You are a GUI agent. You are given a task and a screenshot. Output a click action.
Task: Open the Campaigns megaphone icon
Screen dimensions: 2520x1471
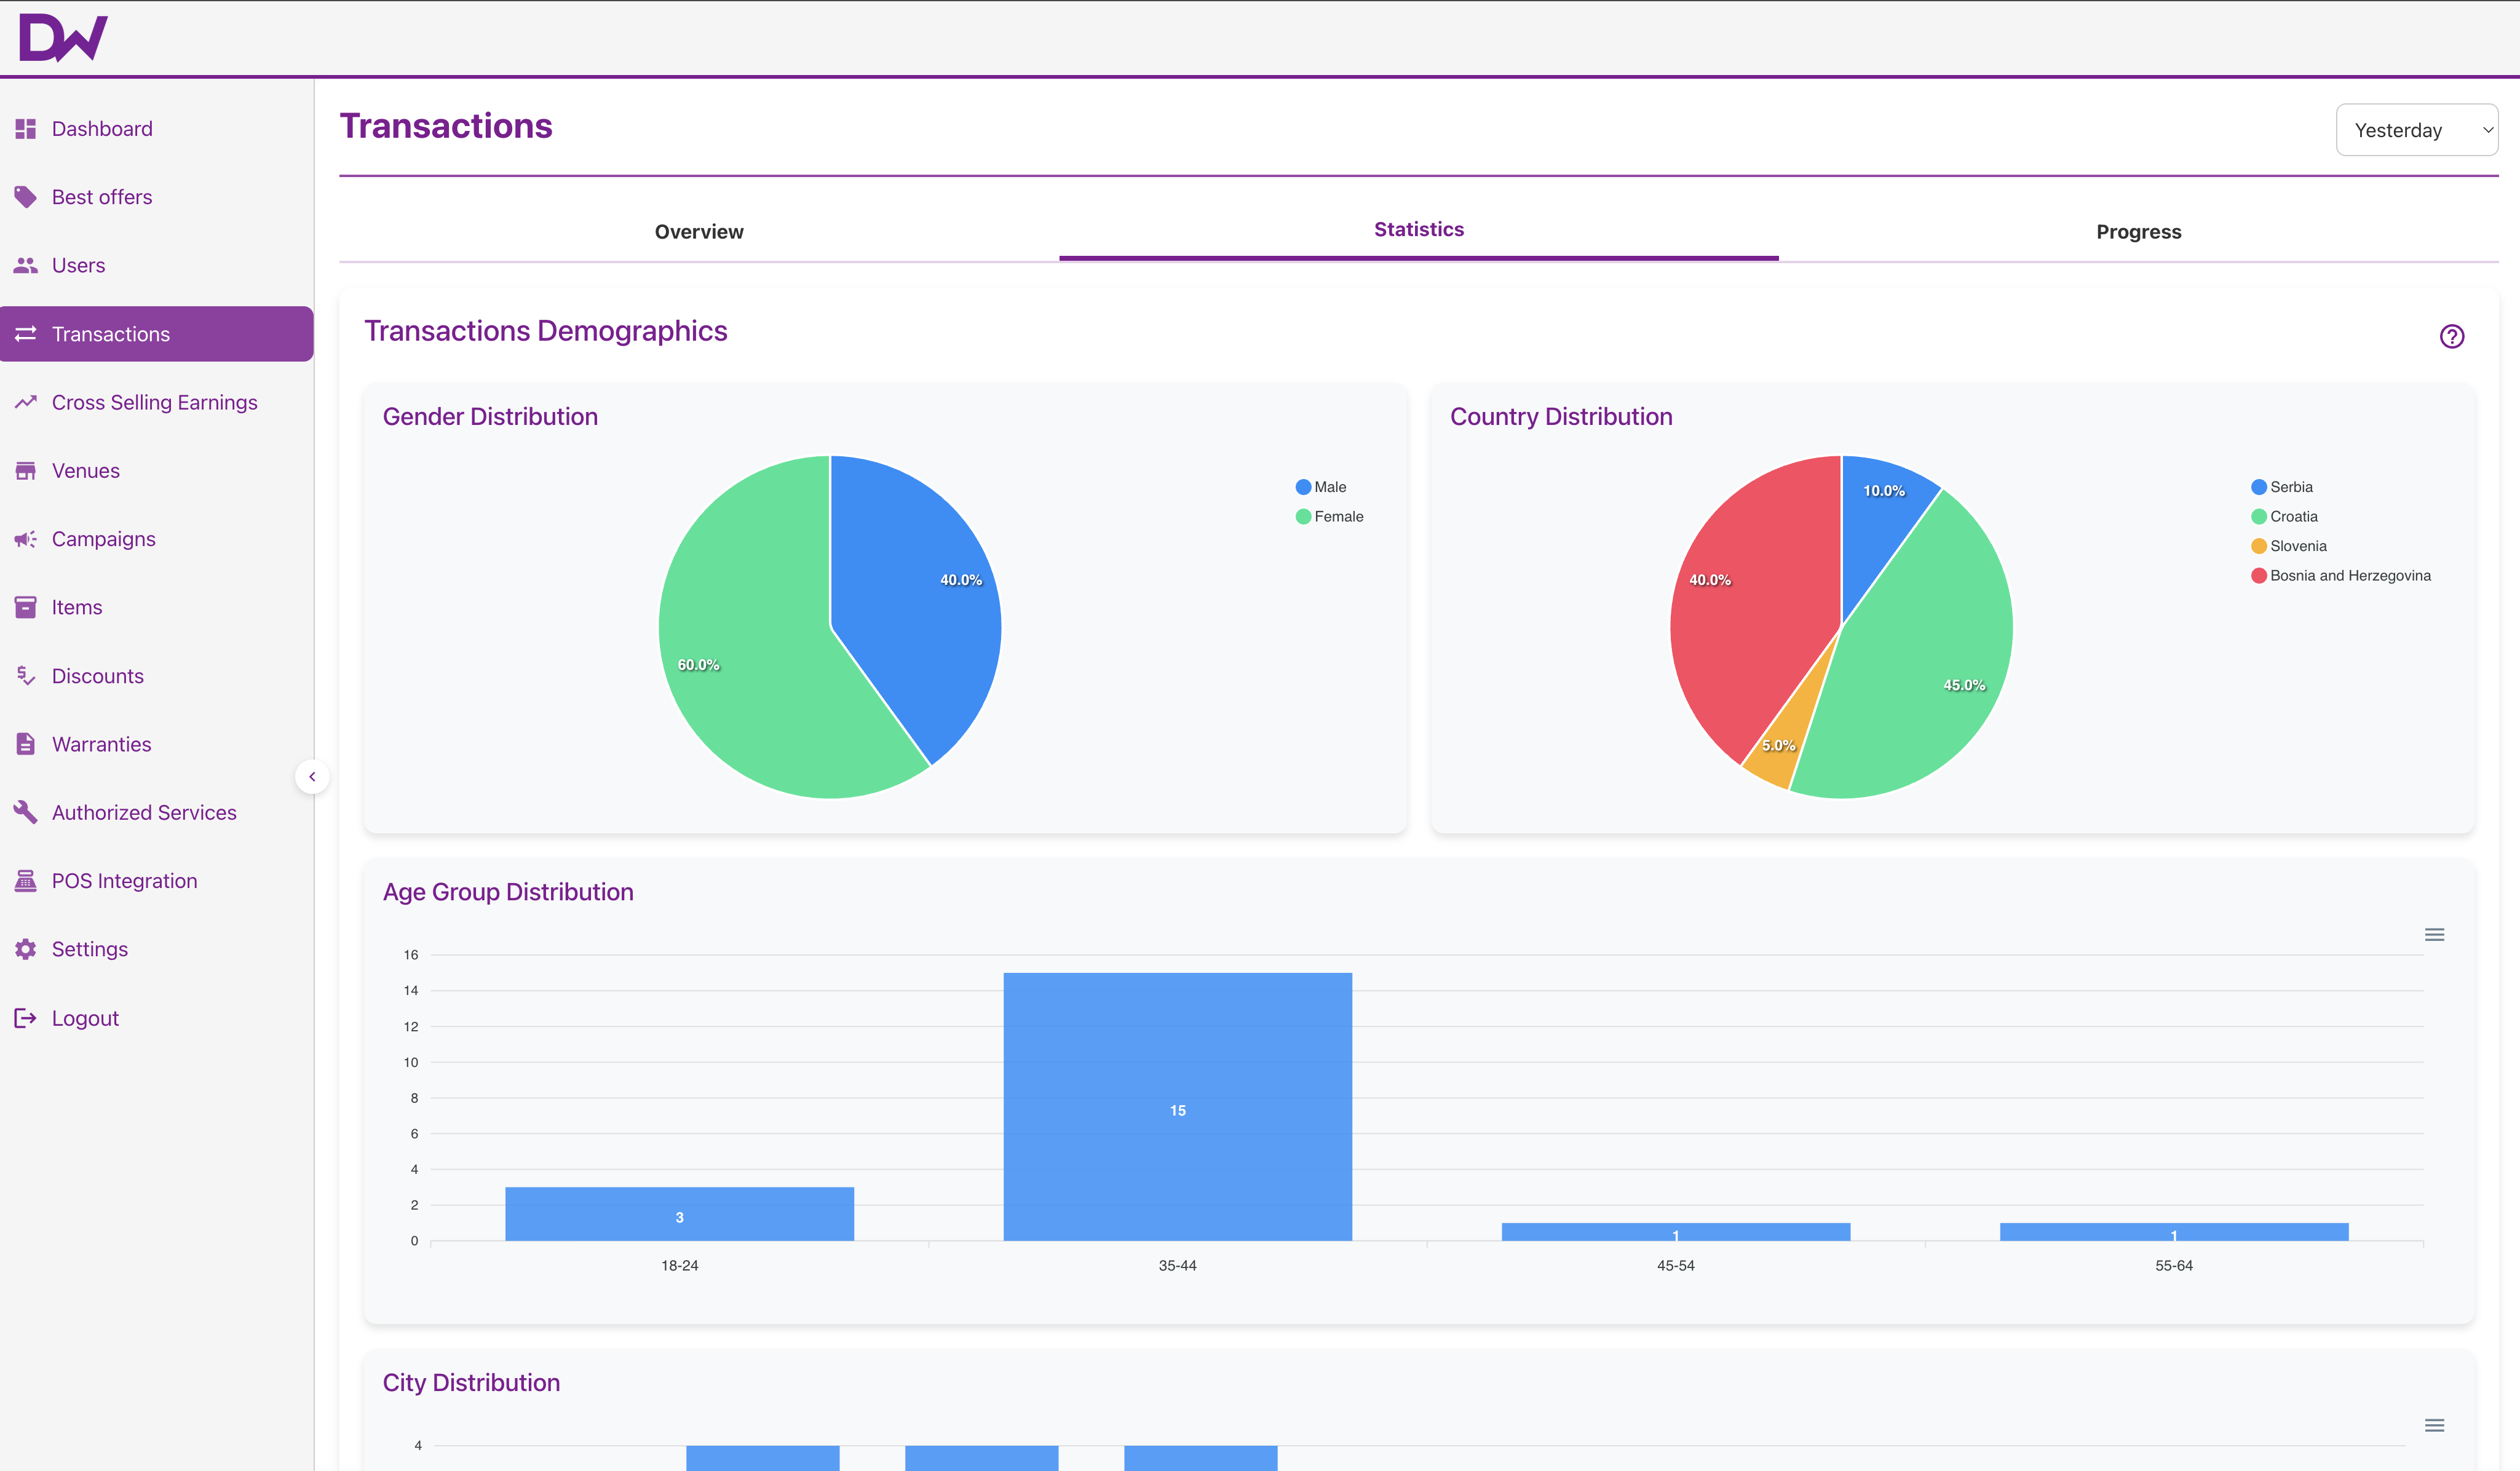26,538
